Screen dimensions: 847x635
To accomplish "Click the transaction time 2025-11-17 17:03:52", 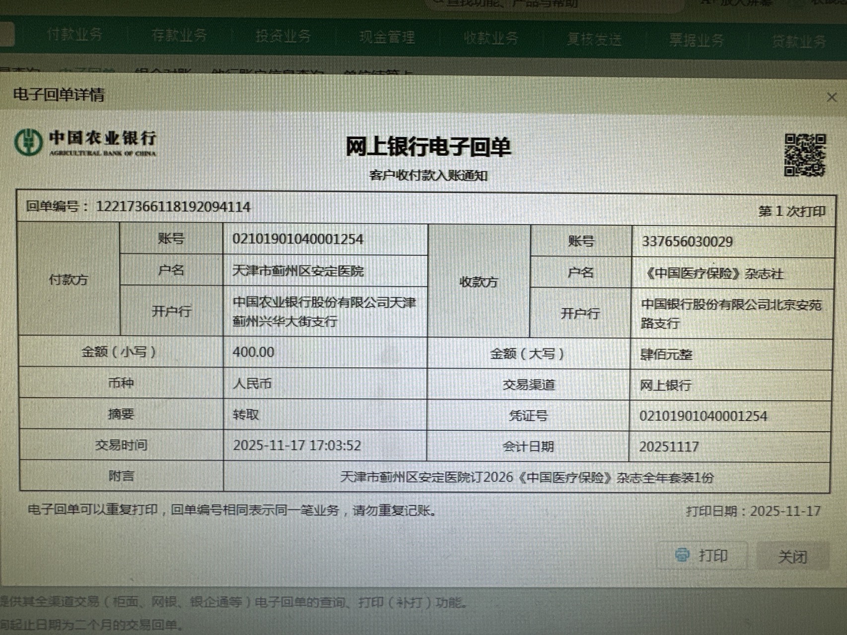I will pos(297,445).
